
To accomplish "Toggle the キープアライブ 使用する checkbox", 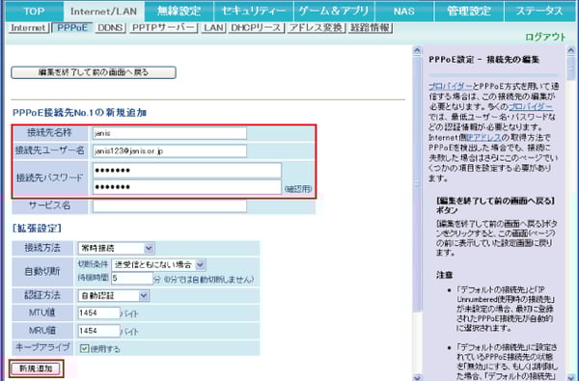I will coord(85,348).
